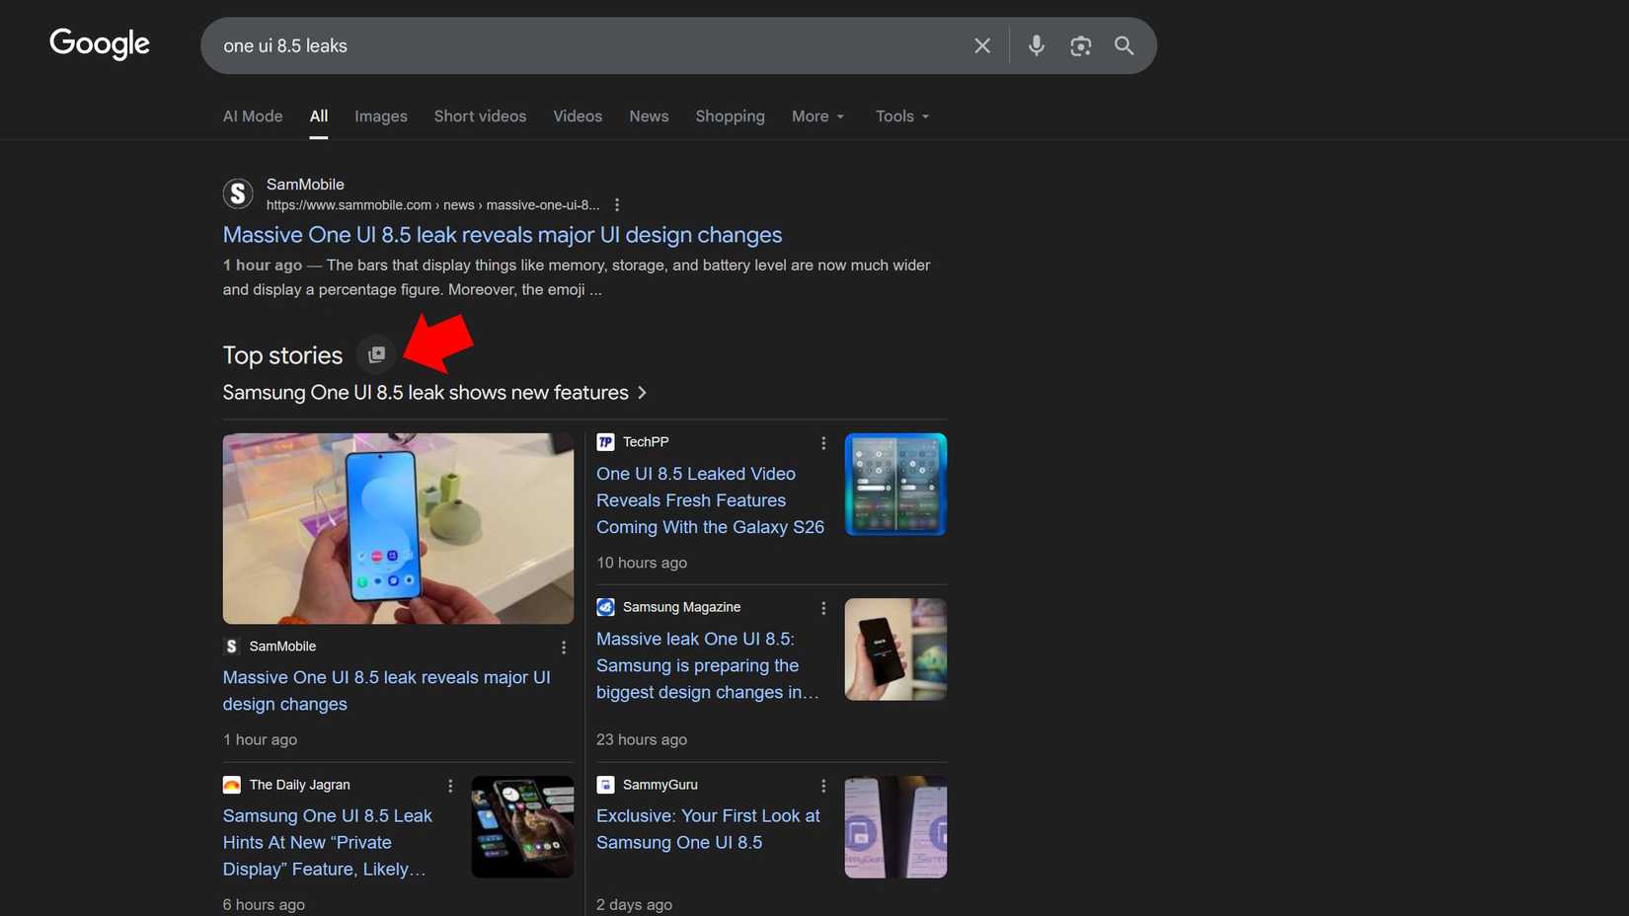Open Google Lens image search

pos(1080,45)
